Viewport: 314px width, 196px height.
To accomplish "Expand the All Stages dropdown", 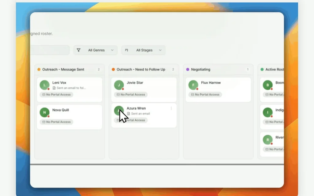I will 144,50.
